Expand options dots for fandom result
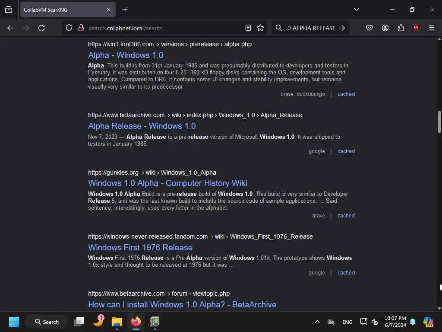Viewport: 442px width, 332px height. point(331,273)
